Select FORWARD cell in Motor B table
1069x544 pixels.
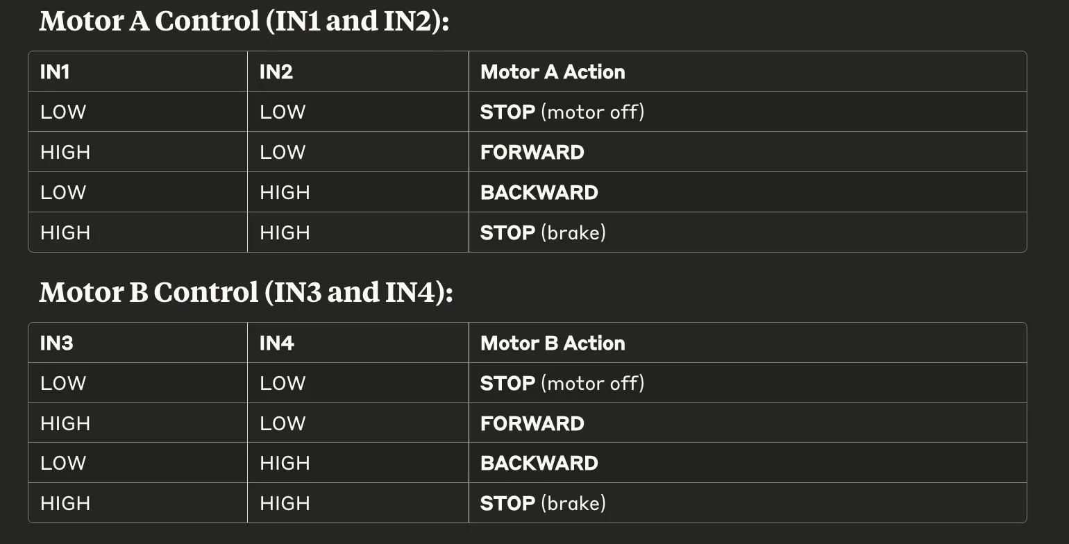pyautogui.click(x=532, y=424)
